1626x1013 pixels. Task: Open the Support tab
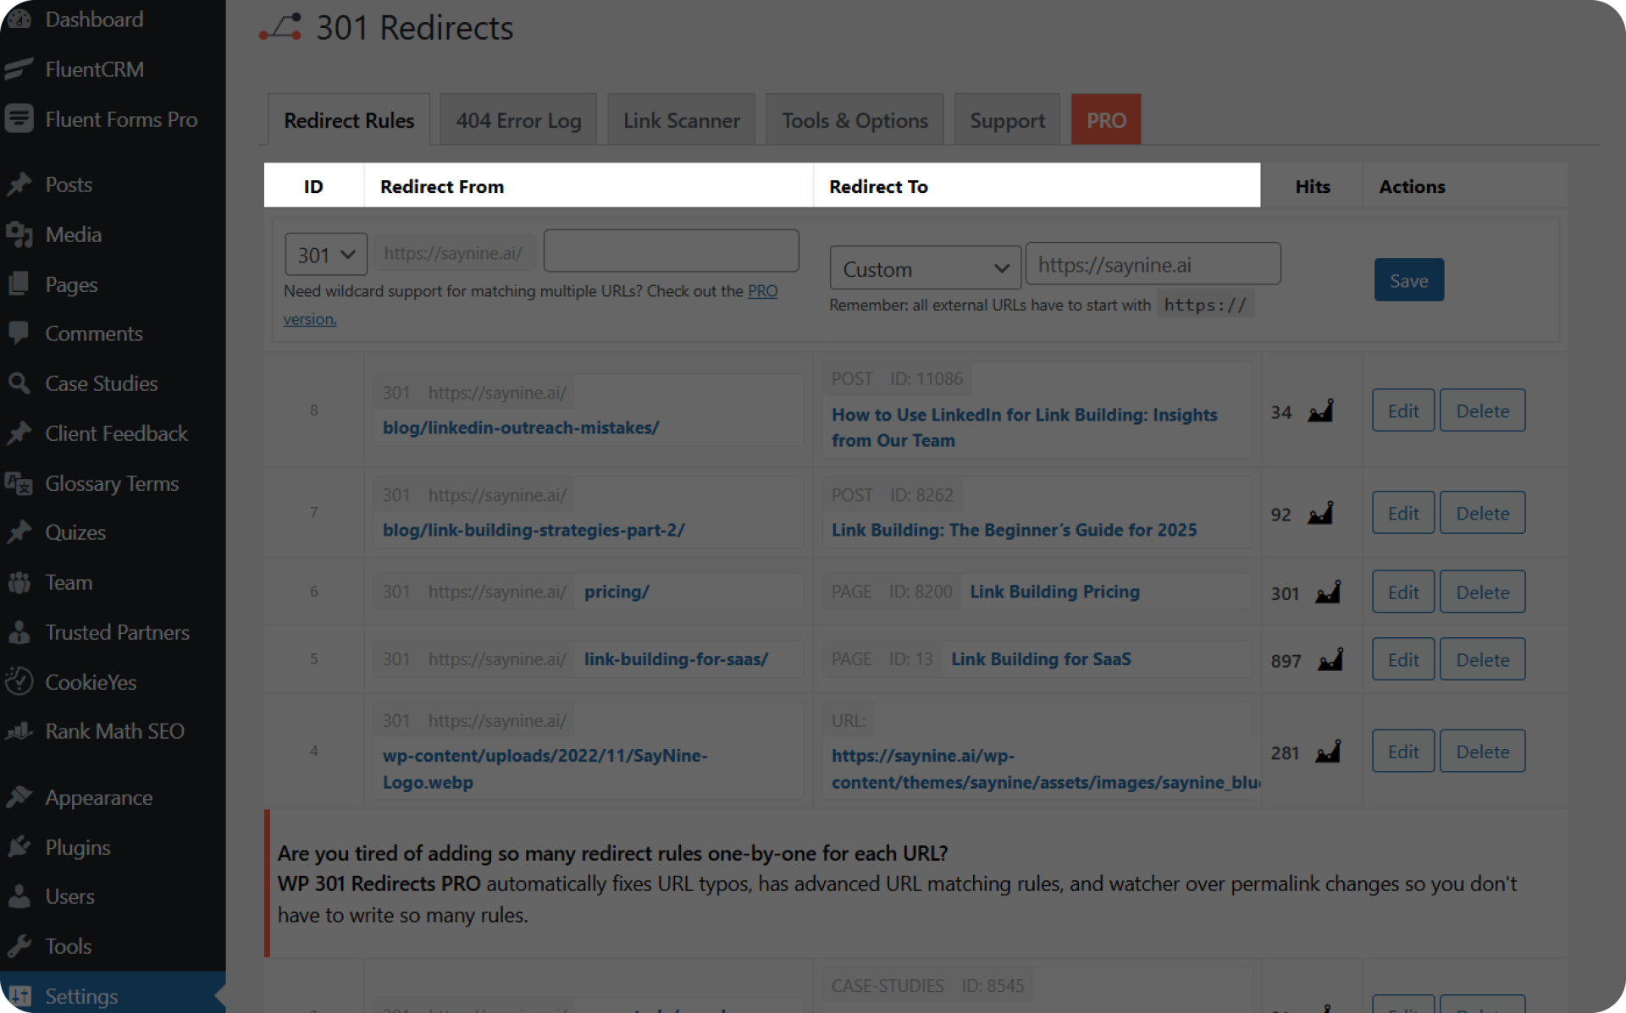coord(1007,120)
